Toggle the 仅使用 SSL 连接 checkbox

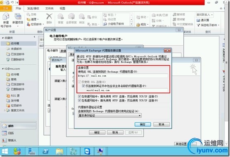[x=79, y=82]
